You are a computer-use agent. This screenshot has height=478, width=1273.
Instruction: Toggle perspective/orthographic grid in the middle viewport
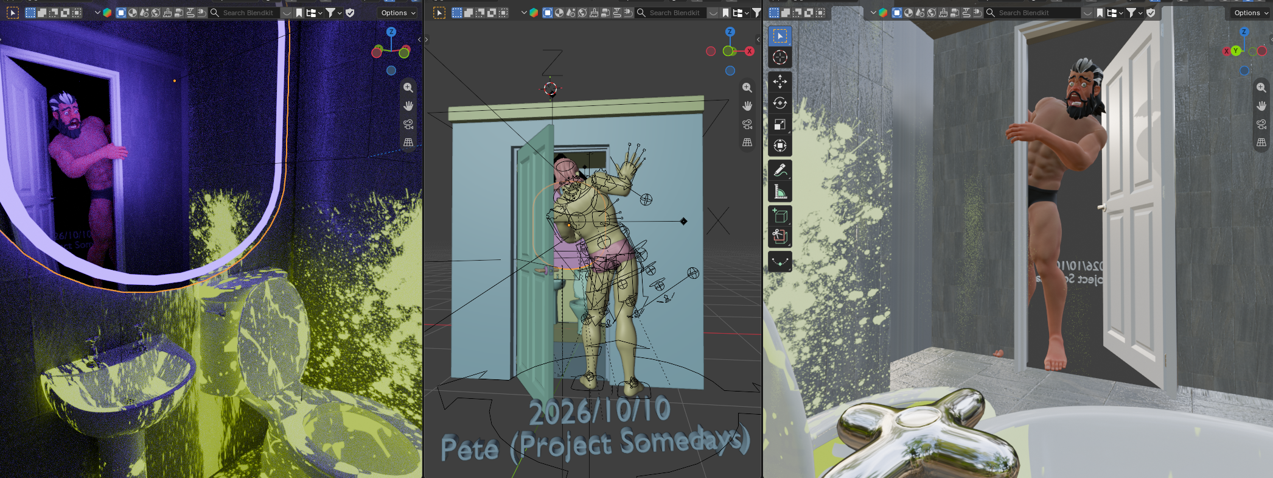pos(747,142)
